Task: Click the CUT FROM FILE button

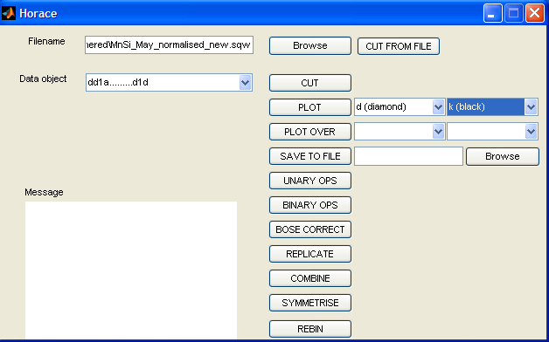Action: 399,46
